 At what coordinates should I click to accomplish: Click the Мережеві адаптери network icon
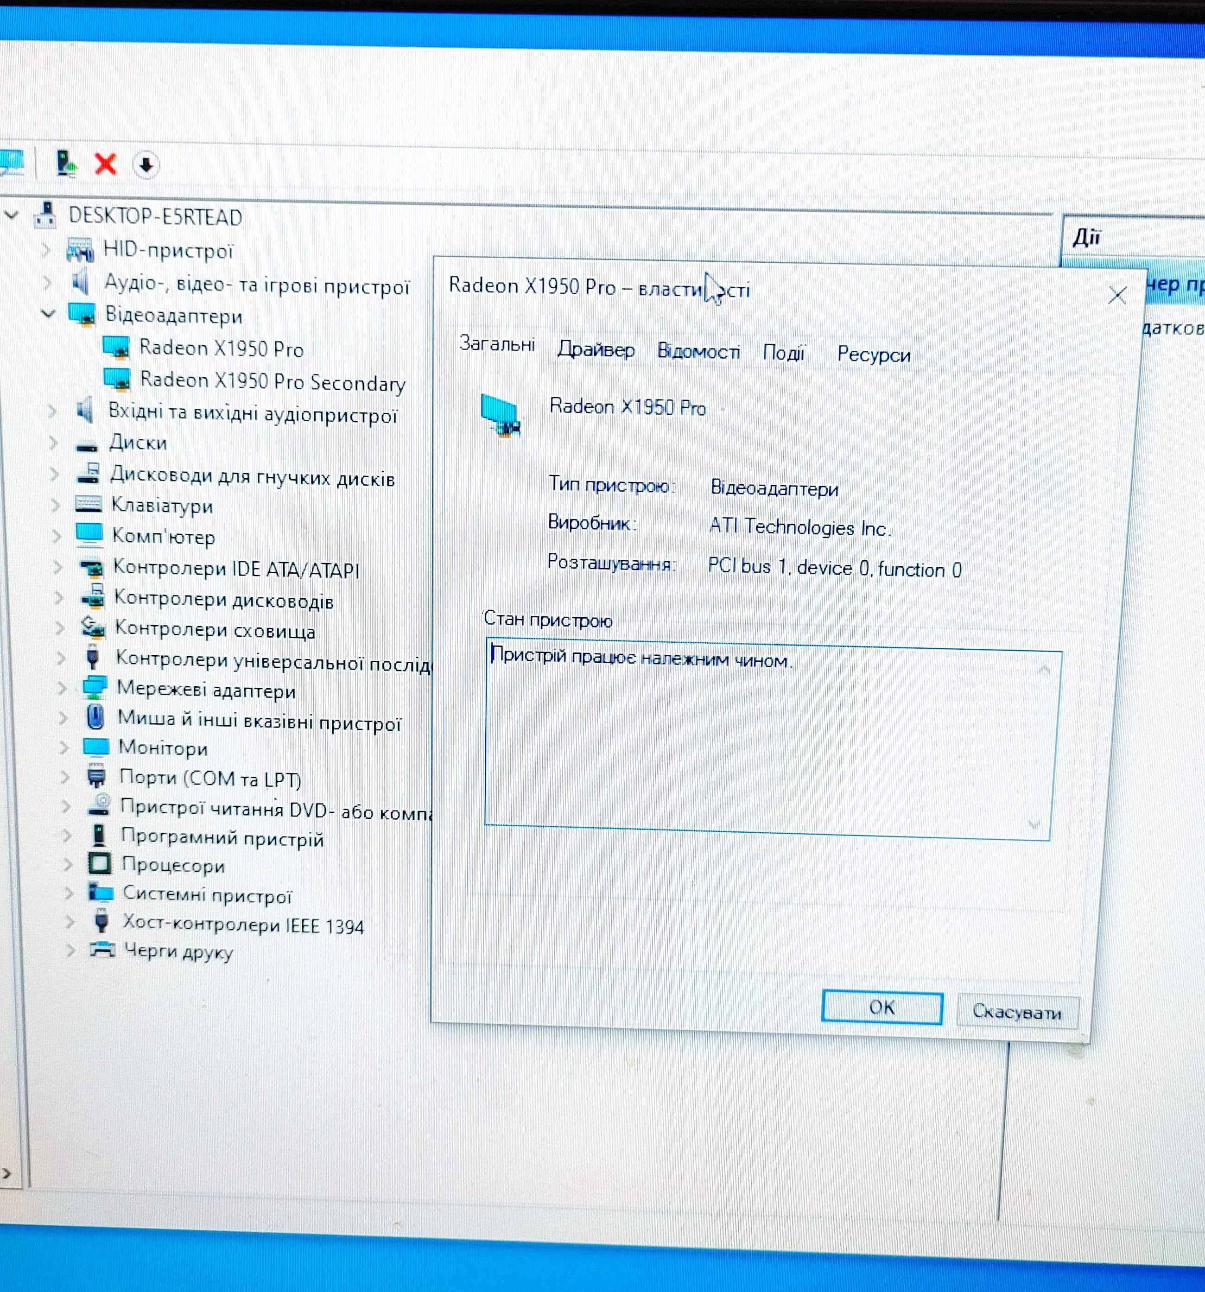(95, 688)
